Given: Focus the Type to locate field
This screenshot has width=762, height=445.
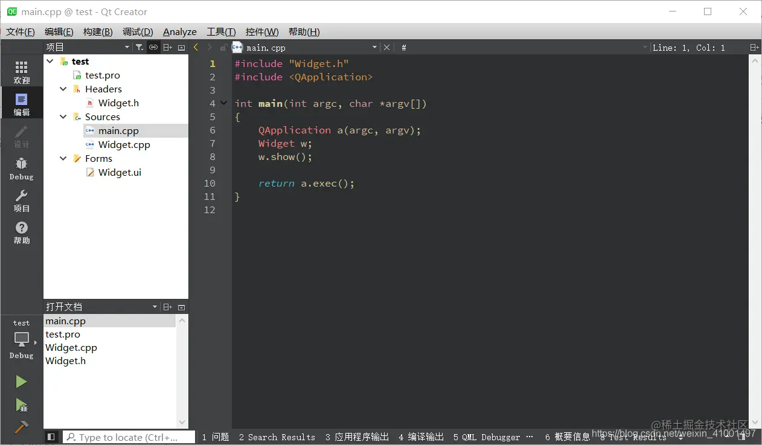Looking at the screenshot, I should (129, 437).
